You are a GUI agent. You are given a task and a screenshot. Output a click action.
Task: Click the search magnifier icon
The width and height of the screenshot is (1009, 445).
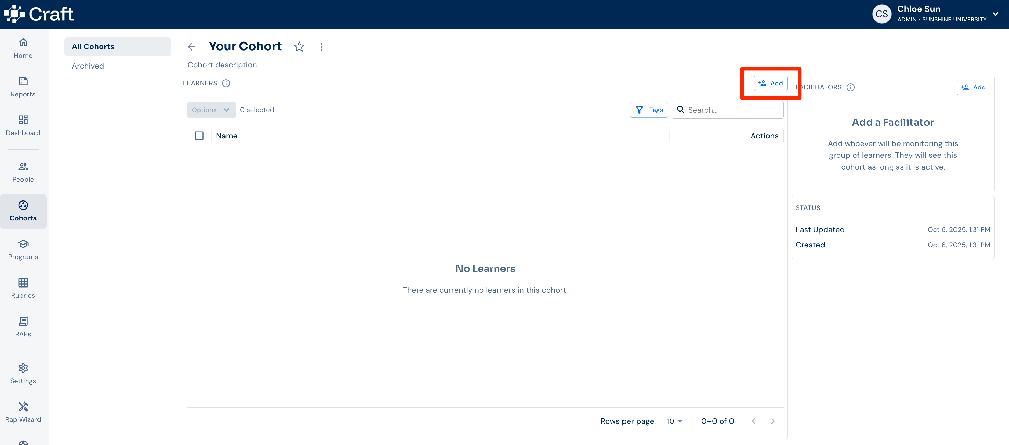coord(681,110)
